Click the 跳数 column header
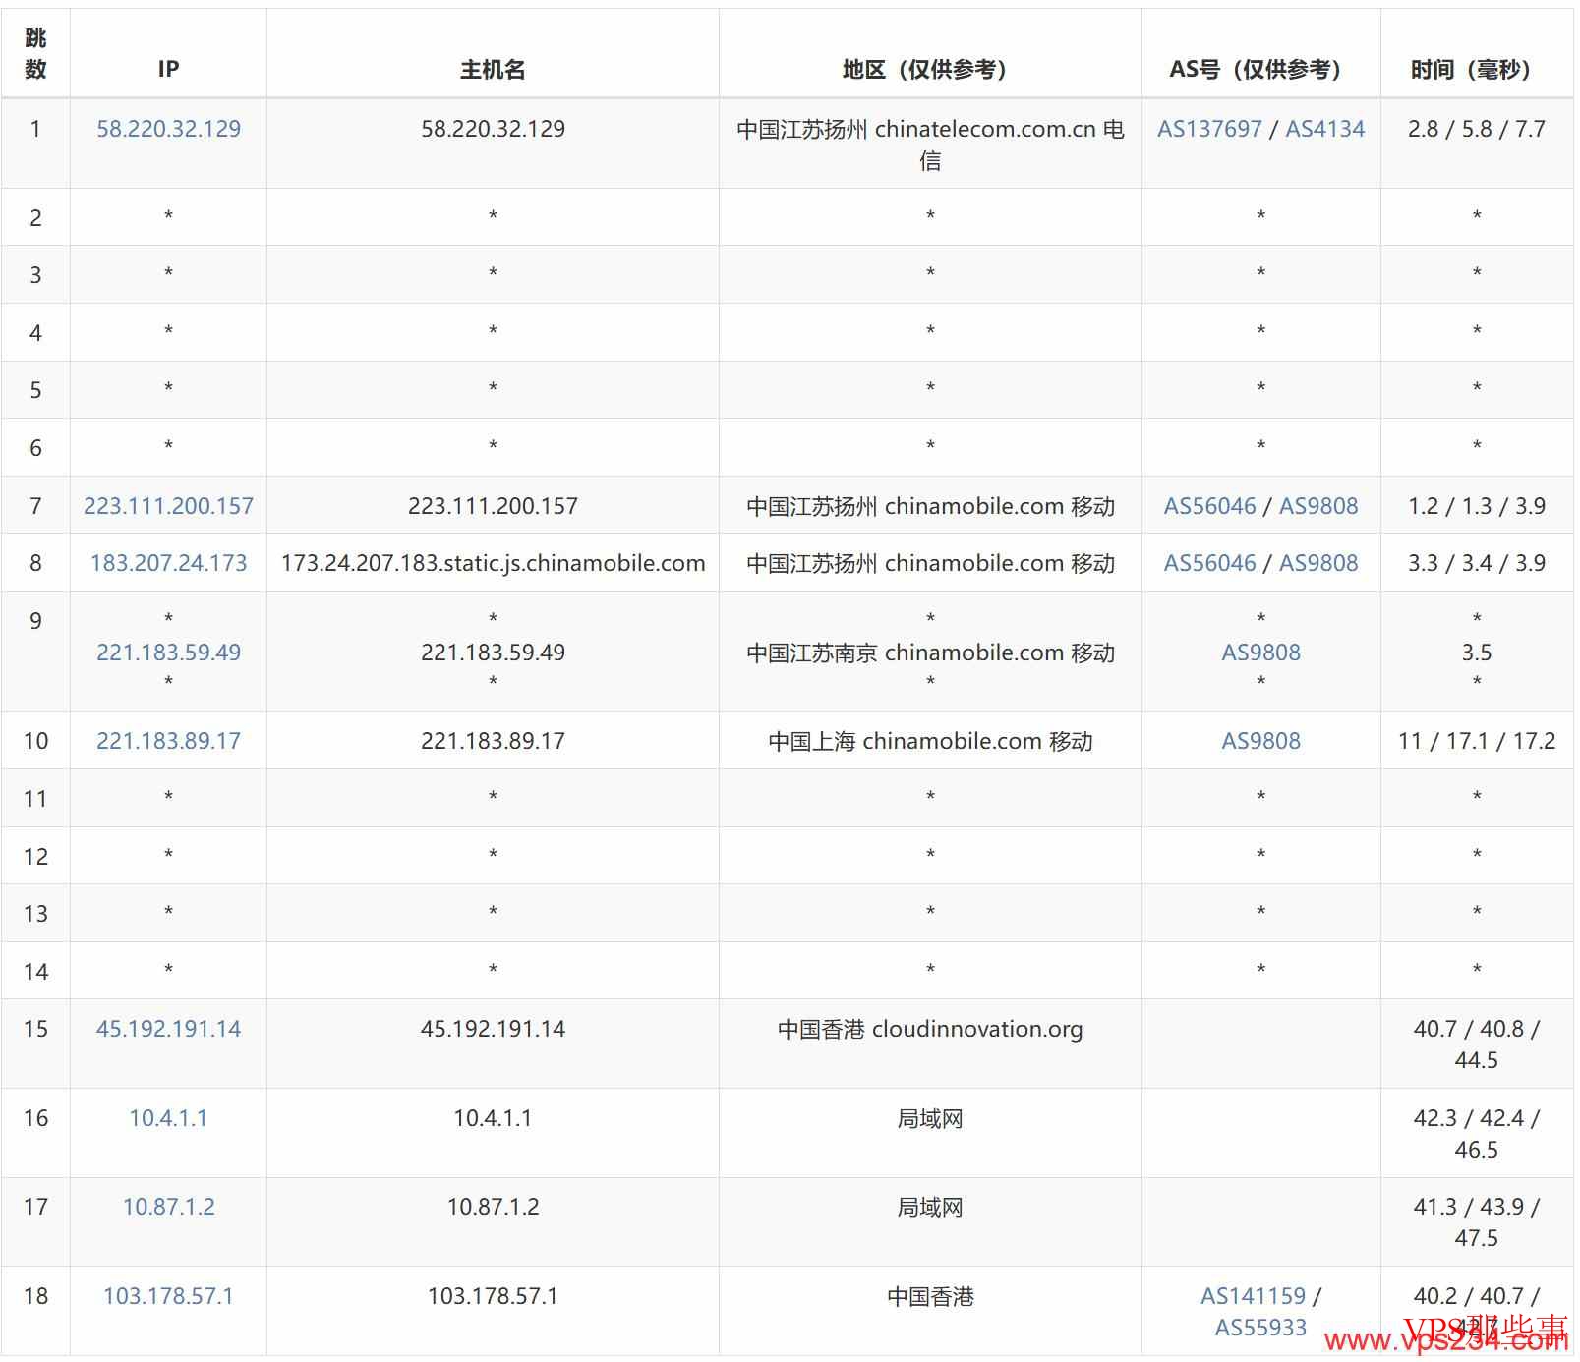The width and height of the screenshot is (1580, 1362). pyautogui.click(x=35, y=53)
